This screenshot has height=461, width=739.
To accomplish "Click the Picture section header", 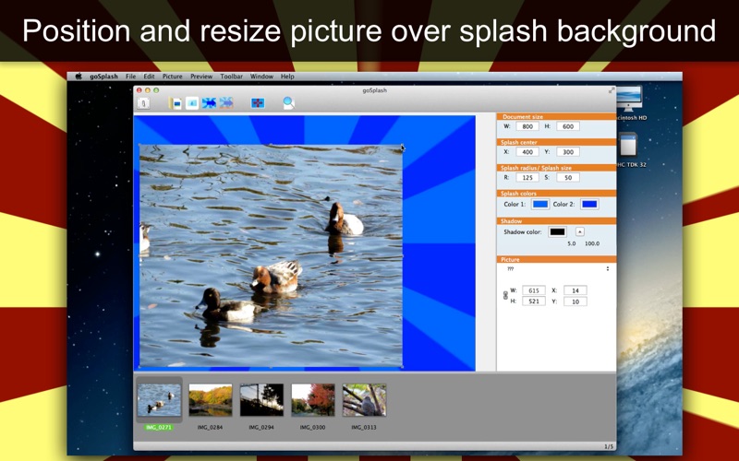I will (x=556, y=260).
